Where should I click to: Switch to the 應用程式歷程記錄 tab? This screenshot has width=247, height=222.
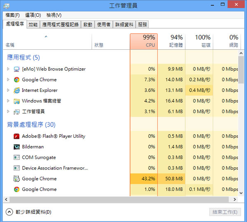click(x=61, y=25)
